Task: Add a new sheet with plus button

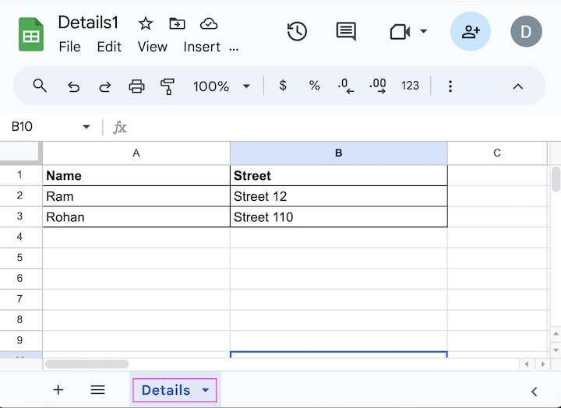Action: coord(58,390)
